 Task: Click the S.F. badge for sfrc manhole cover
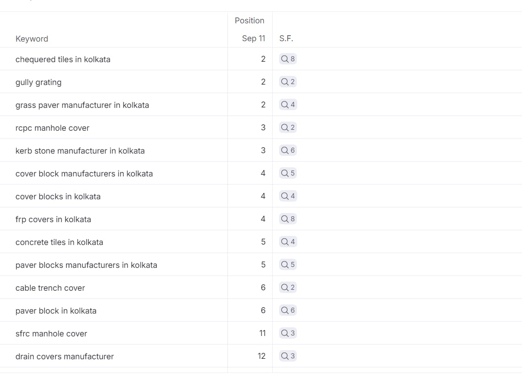(x=288, y=333)
